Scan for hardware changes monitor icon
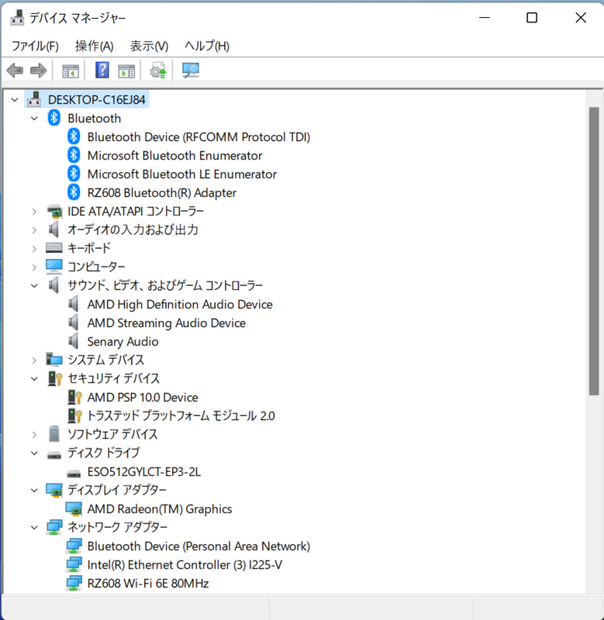This screenshot has width=604, height=620. pos(191,71)
